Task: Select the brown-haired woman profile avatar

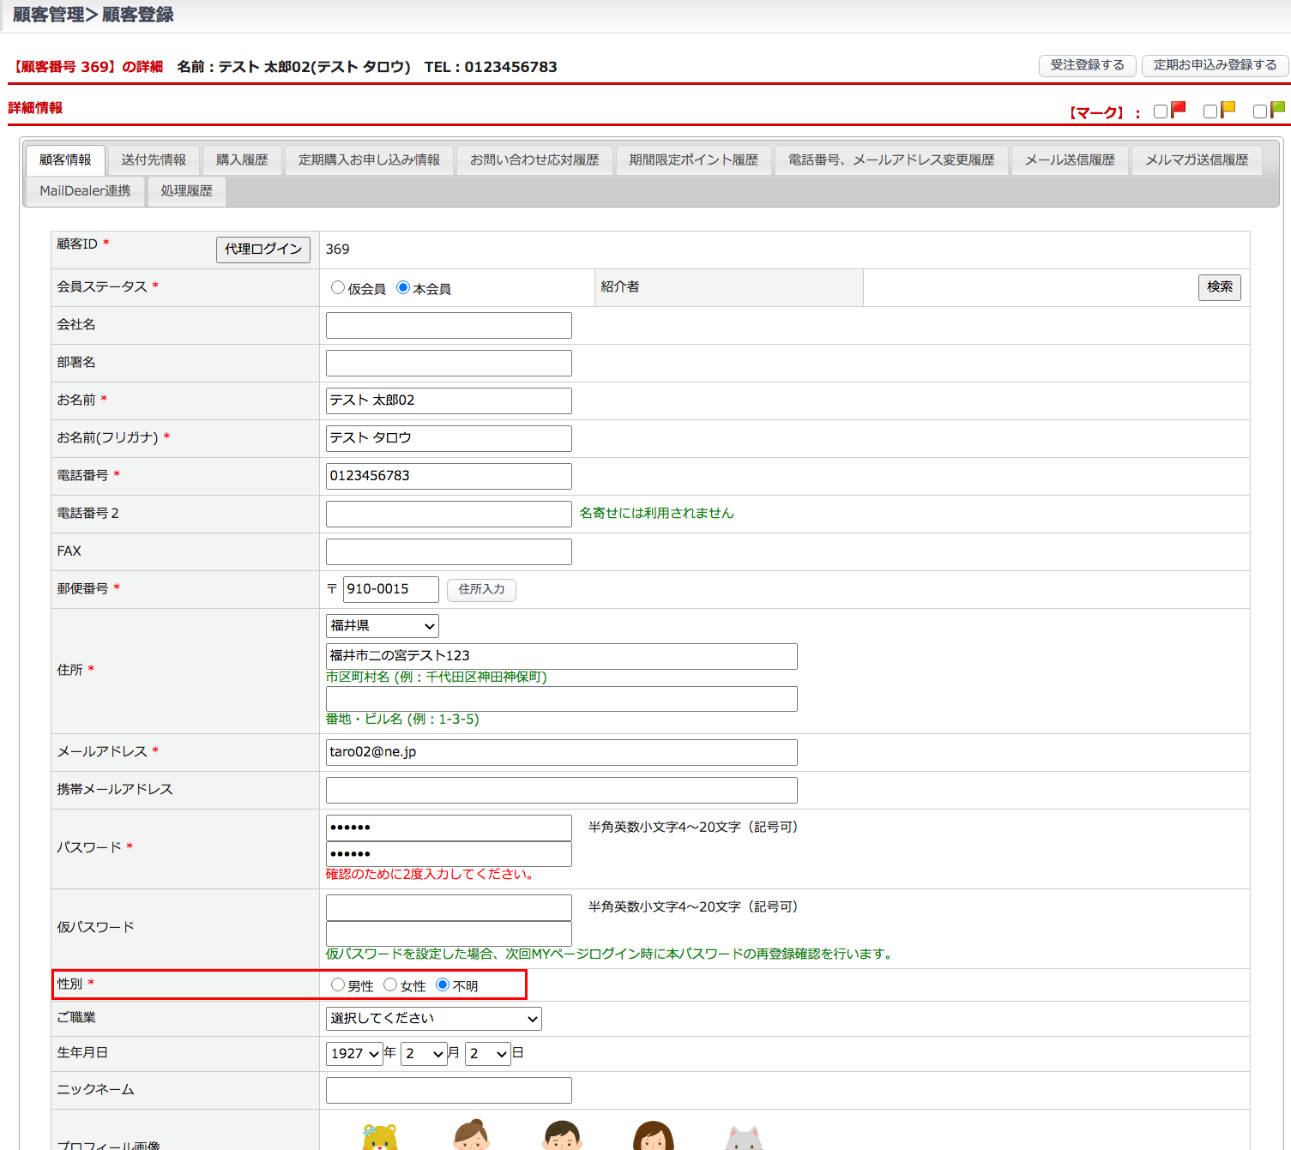Action: (x=654, y=1135)
